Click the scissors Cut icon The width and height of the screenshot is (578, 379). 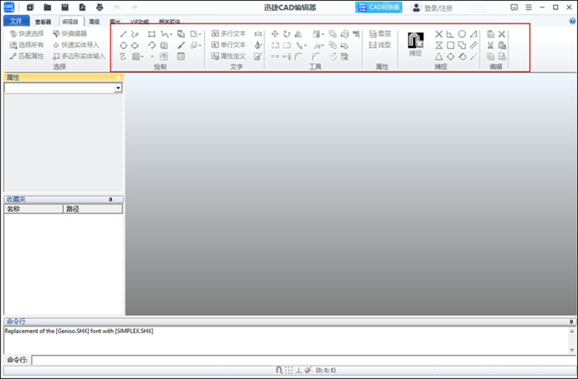[490, 45]
